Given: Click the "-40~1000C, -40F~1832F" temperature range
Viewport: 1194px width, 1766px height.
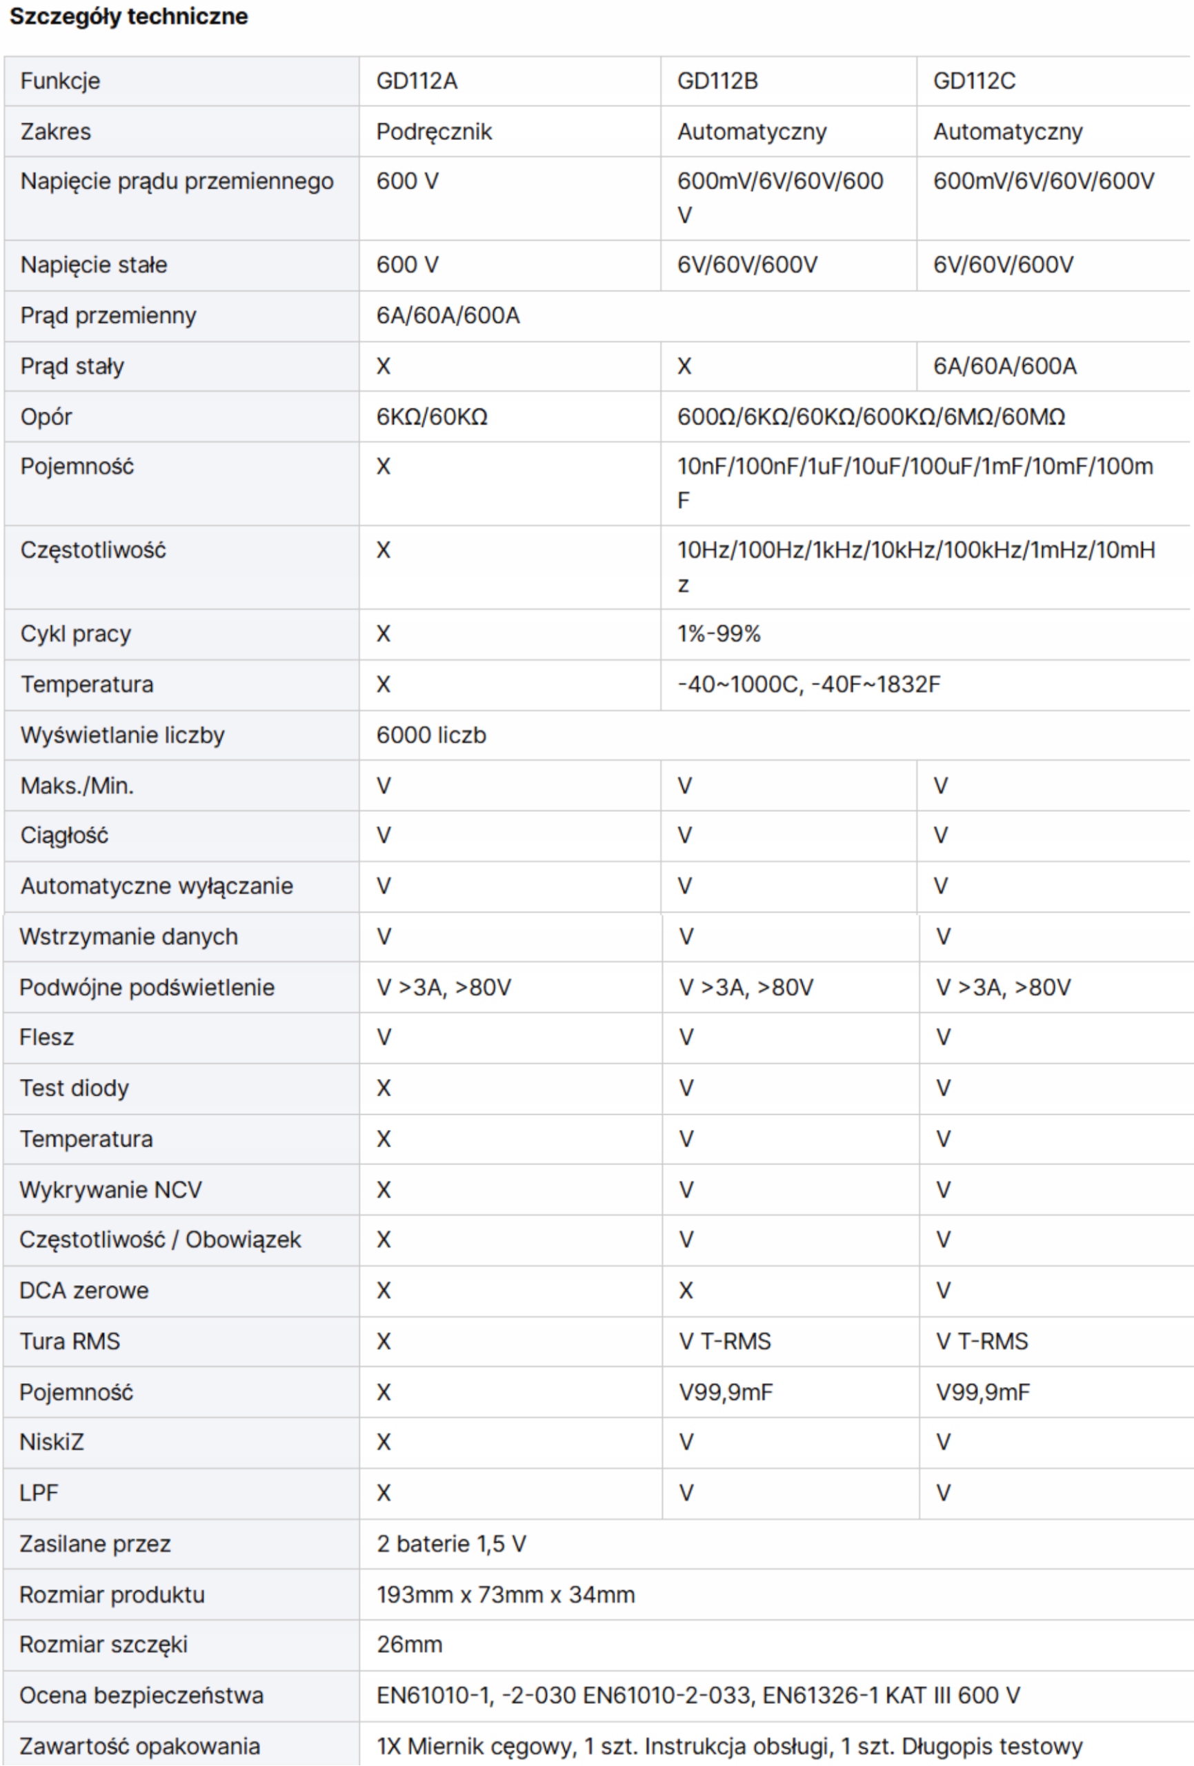Looking at the screenshot, I should click(808, 684).
